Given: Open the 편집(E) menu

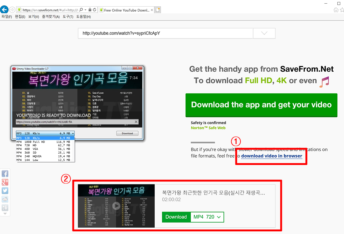Looking at the screenshot, I should coord(20,17).
